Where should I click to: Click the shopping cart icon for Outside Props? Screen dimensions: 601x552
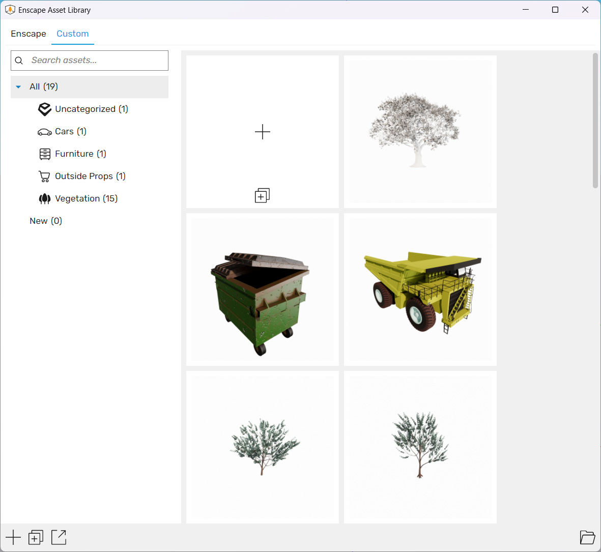tap(44, 177)
